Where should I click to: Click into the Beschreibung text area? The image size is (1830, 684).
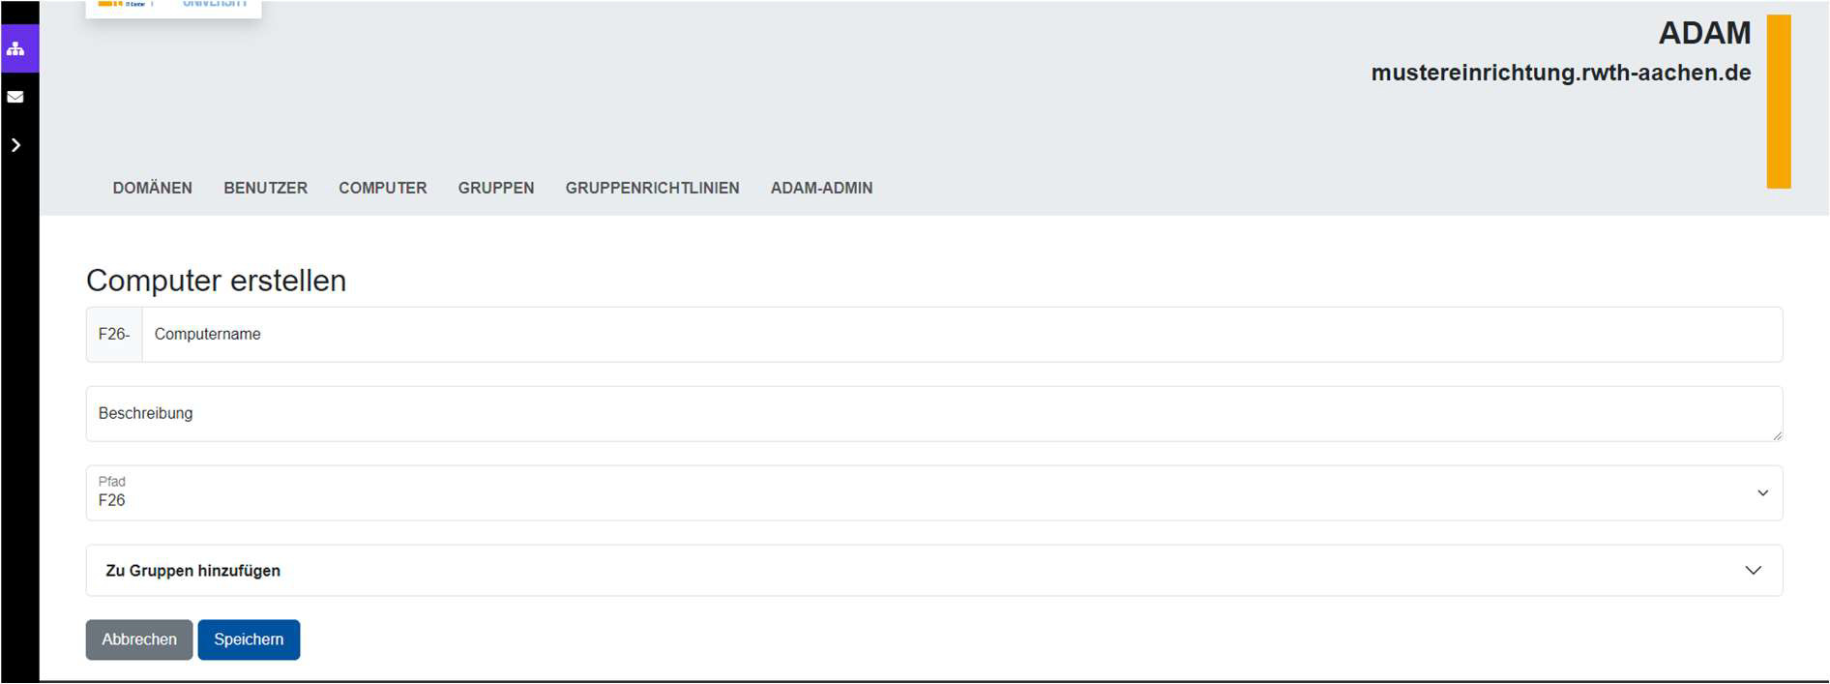pos(933,414)
